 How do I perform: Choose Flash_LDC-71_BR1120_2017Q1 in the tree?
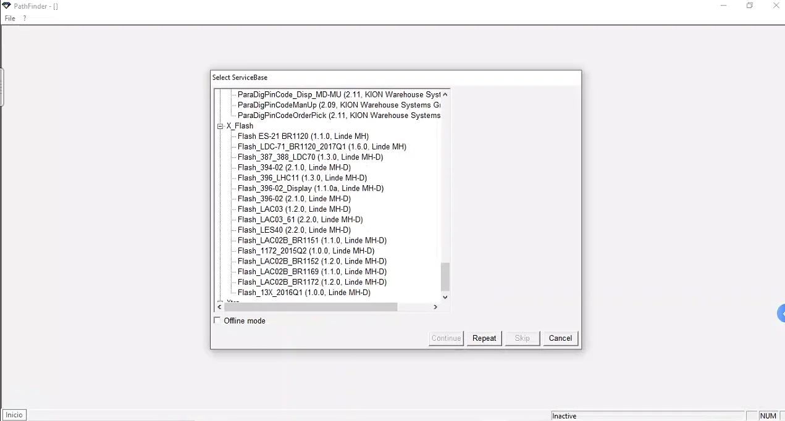click(322, 147)
